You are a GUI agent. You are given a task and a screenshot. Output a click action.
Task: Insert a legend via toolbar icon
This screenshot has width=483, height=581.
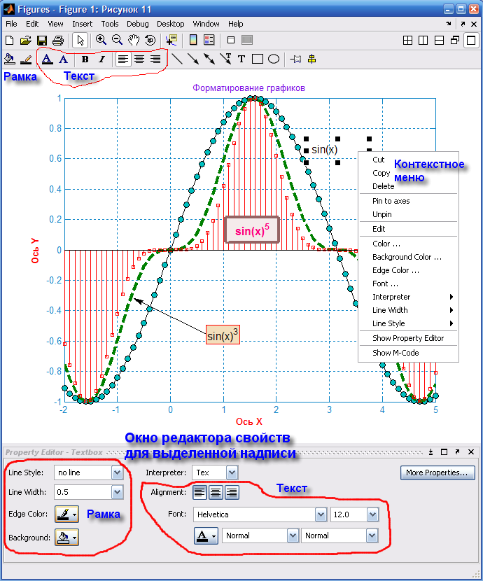click(x=209, y=40)
